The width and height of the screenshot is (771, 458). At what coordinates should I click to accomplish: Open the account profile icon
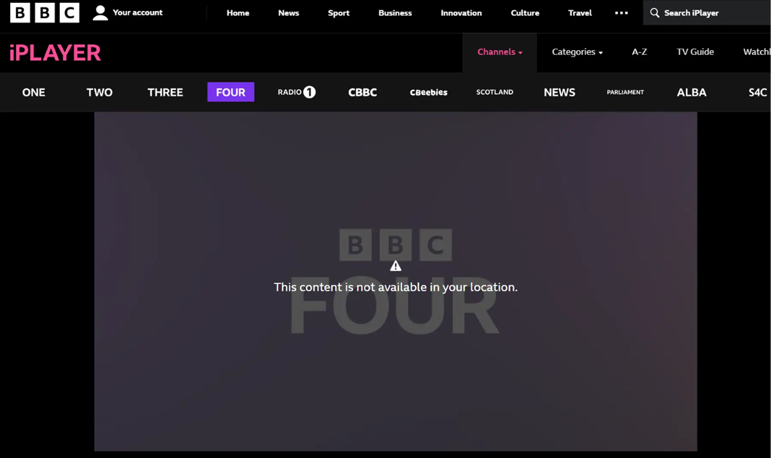coord(100,13)
